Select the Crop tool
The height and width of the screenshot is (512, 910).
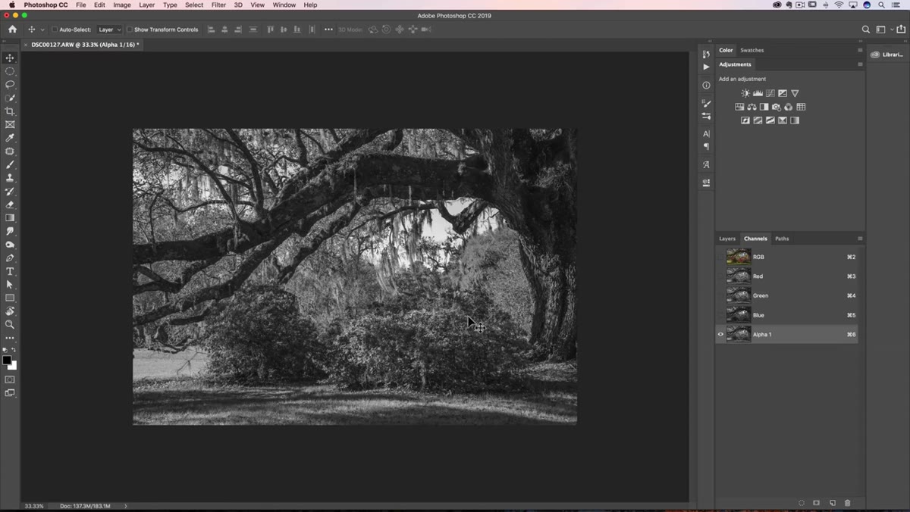click(x=10, y=111)
